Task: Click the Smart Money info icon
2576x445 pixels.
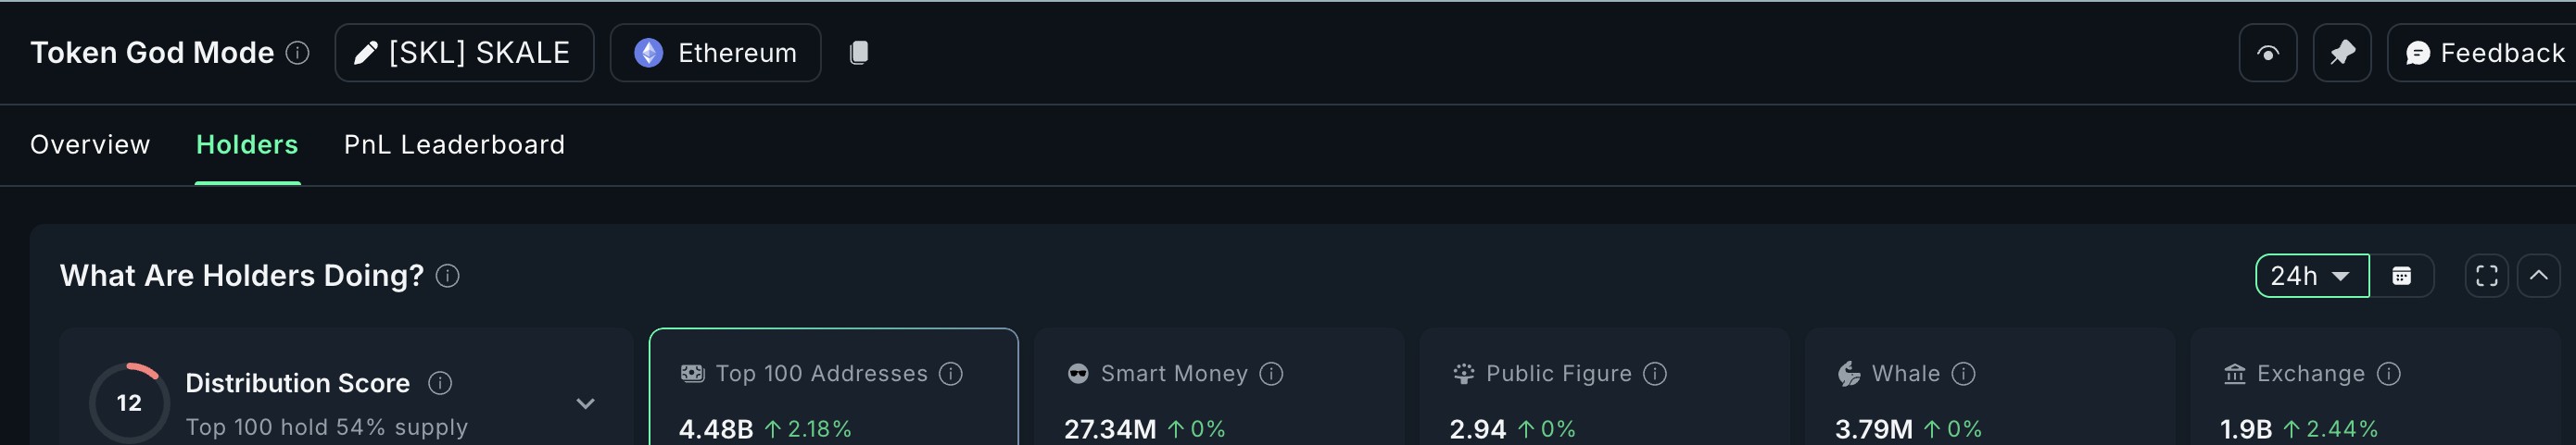Action: 1271,373
